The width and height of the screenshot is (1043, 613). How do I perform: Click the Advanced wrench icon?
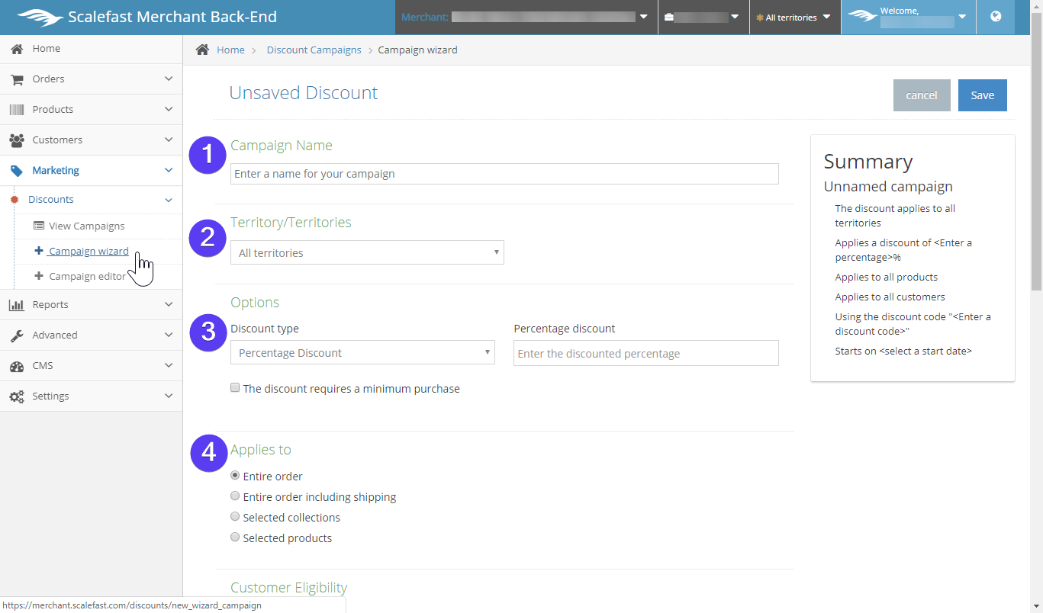16,335
